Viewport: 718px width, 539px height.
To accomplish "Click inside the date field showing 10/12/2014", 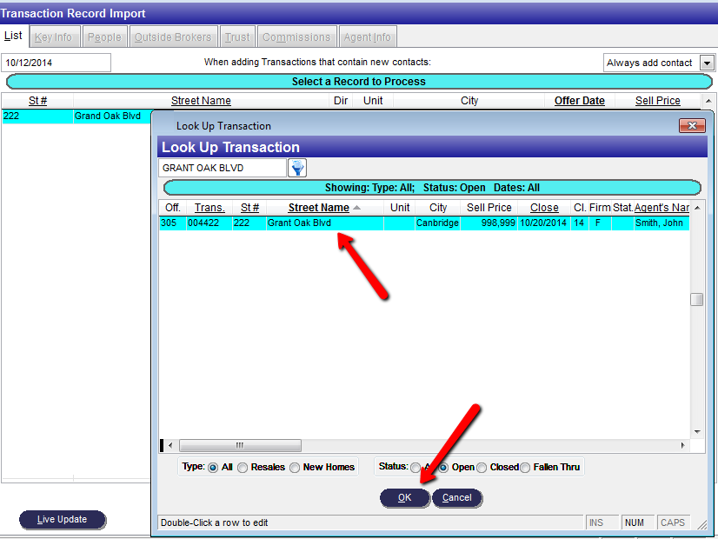I will pos(56,63).
